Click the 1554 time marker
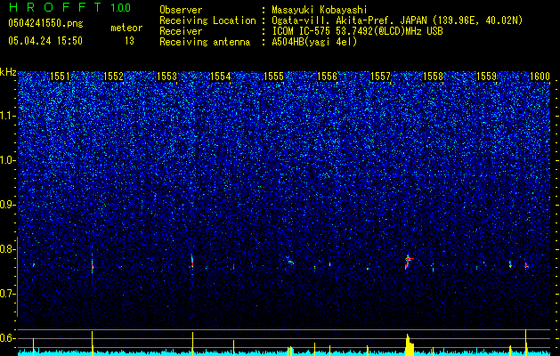This screenshot has width=560, height=356. pyautogui.click(x=221, y=77)
